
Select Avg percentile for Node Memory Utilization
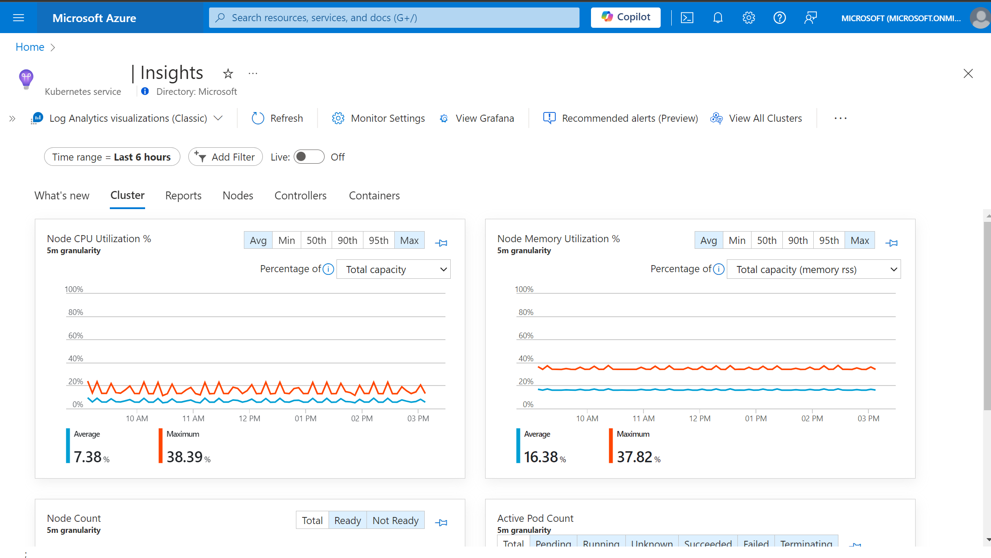pos(709,240)
